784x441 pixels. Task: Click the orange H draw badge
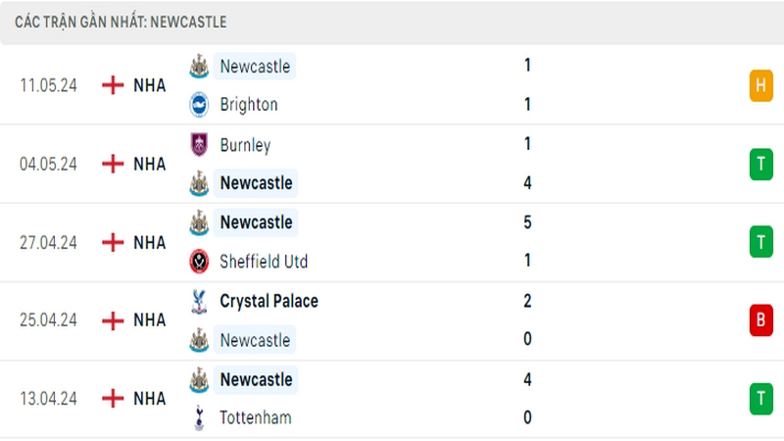[760, 85]
